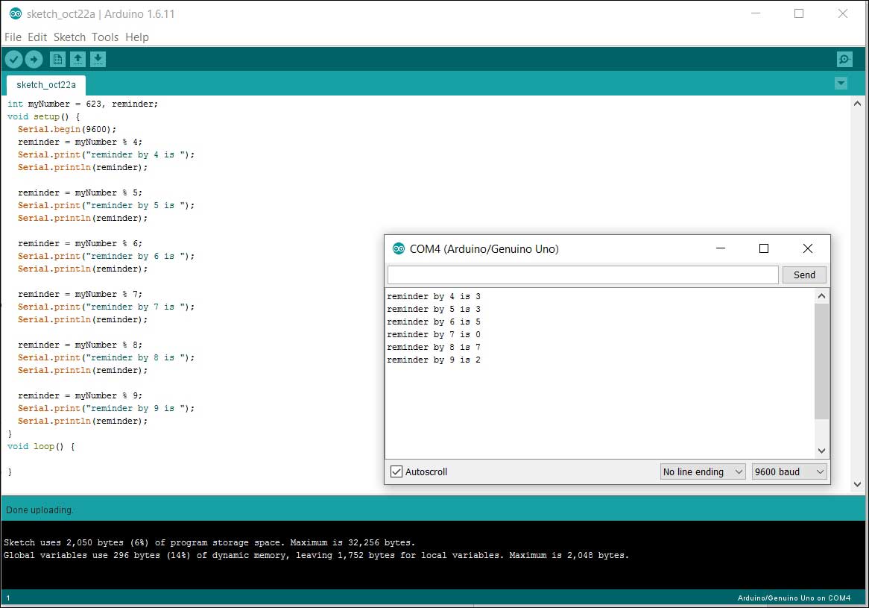Open the Tools menu

pyautogui.click(x=105, y=37)
